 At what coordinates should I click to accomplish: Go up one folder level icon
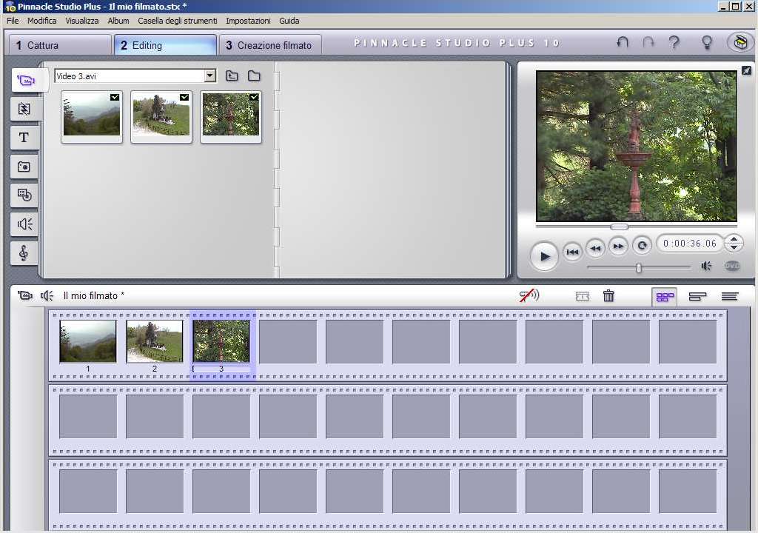[232, 76]
